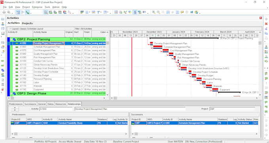Switch to the Resources detail tab
Screen dimensions: 269x143
click(61, 104)
